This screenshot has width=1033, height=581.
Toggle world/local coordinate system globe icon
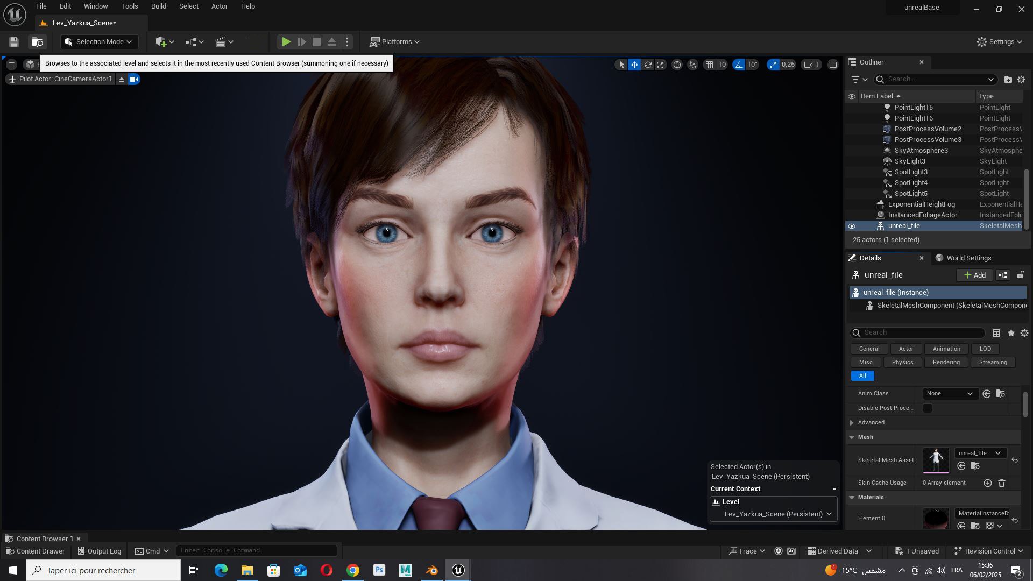tap(677, 65)
